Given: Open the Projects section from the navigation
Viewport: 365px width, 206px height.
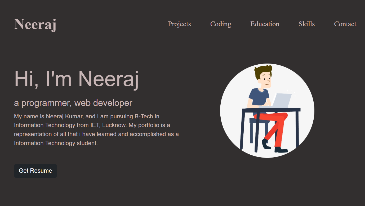Looking at the screenshot, I should [x=179, y=24].
